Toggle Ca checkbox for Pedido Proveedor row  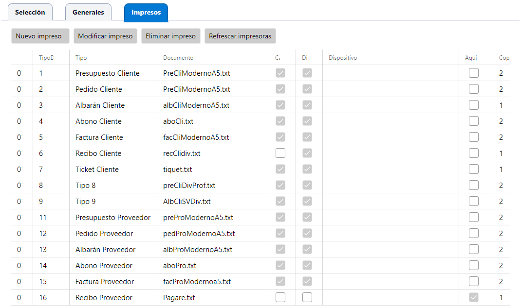[280, 233]
